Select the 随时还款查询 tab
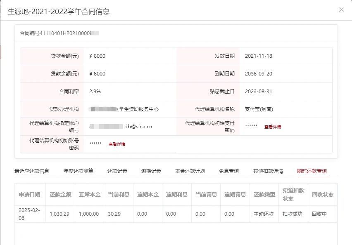The width and height of the screenshot is (352, 245). pyautogui.click(x=312, y=171)
